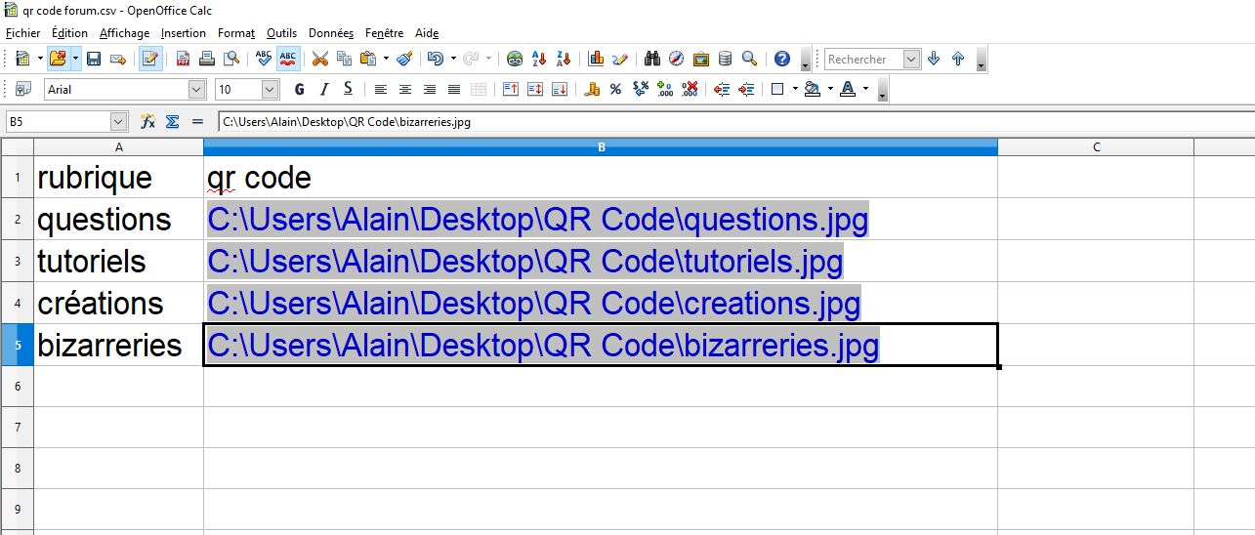Add decimal place icon
Image resolution: width=1255 pixels, height=535 pixels.
point(665,89)
